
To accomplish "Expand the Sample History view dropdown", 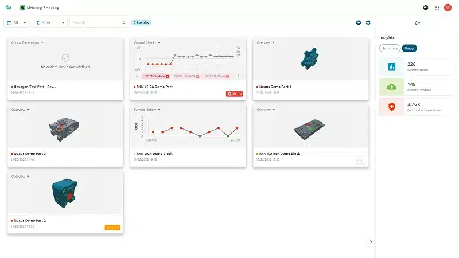I will point(147,110).
